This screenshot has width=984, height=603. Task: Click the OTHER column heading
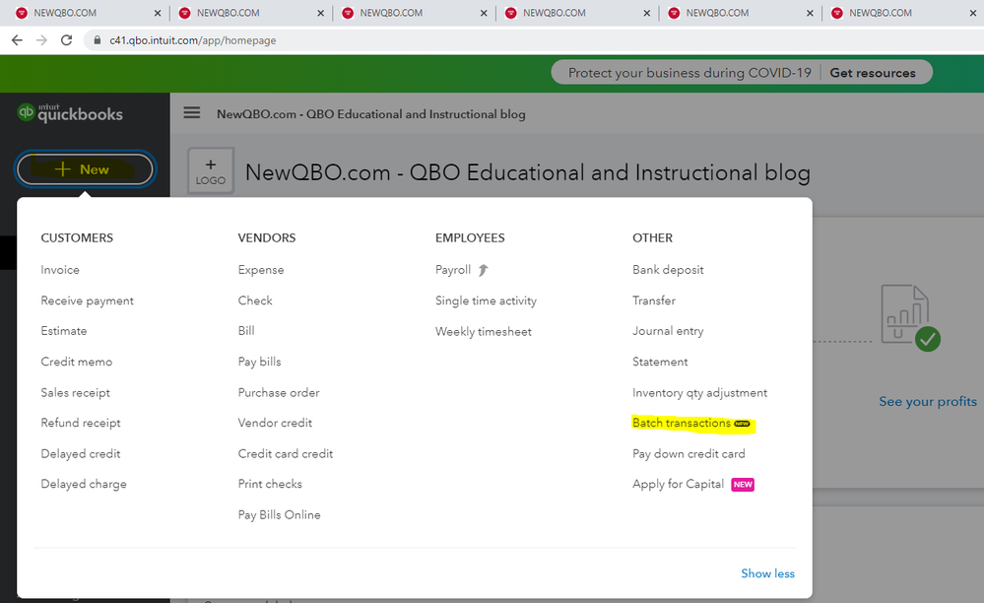tap(653, 237)
